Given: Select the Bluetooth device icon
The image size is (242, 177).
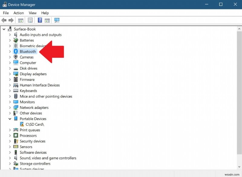Looking at the screenshot, I should click(16, 51).
